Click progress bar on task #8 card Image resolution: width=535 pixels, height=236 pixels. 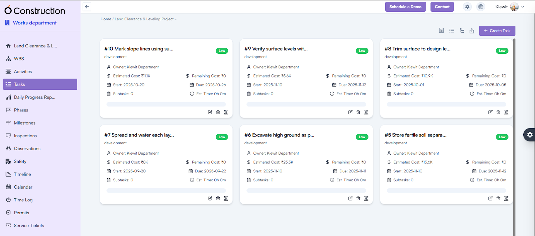pyautogui.click(x=446, y=104)
